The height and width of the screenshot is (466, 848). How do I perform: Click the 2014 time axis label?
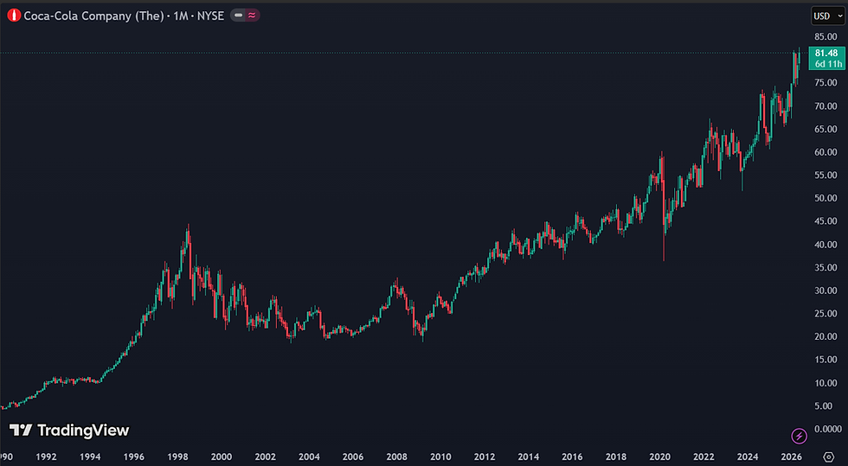click(x=529, y=457)
